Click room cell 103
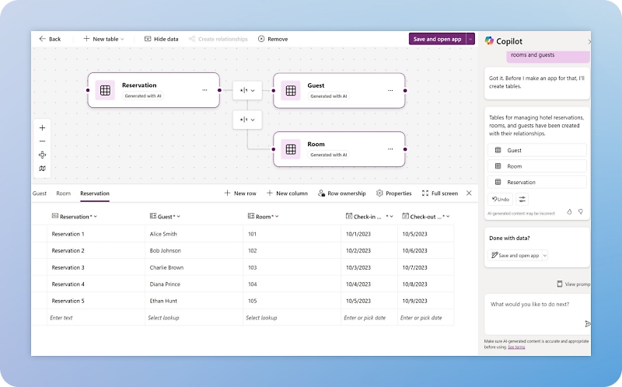 point(292,267)
